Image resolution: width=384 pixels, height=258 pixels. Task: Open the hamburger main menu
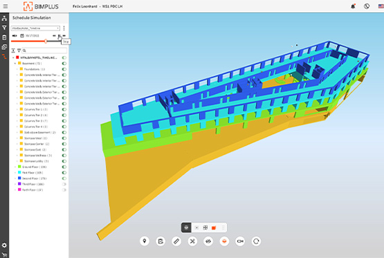pos(6,6)
